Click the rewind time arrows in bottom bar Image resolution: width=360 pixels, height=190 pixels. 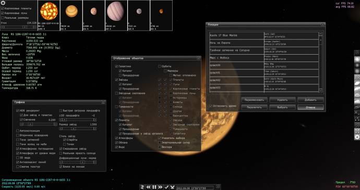[x=148, y=187]
